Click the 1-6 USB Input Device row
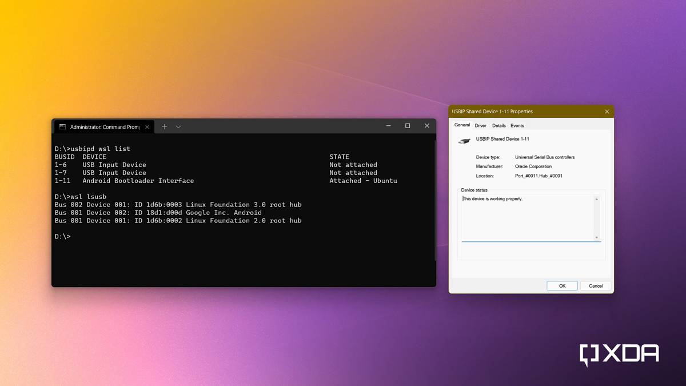The width and height of the screenshot is (686, 386). click(x=216, y=165)
